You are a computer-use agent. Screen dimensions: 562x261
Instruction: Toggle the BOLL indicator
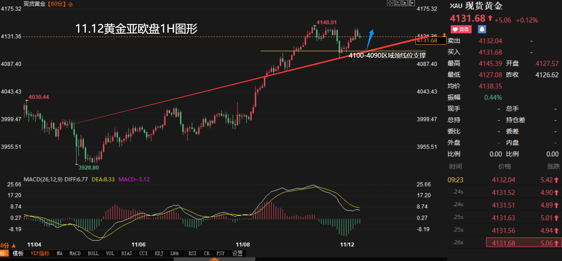[93, 253]
